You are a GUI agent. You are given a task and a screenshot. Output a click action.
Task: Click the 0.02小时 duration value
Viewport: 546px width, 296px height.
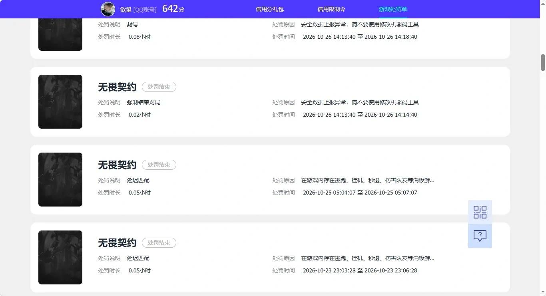139,115
